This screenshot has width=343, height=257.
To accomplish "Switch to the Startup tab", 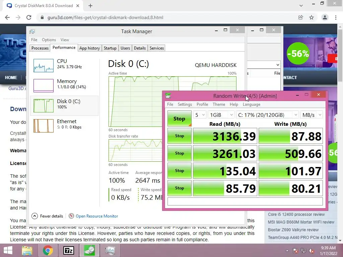I will coord(110,48).
